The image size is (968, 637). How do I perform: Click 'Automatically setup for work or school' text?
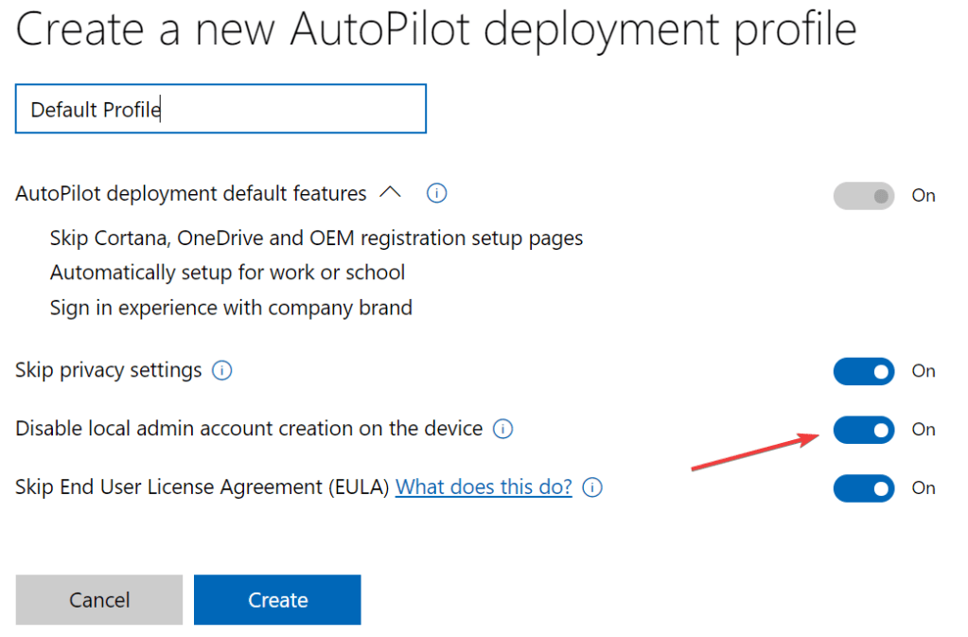click(x=227, y=273)
